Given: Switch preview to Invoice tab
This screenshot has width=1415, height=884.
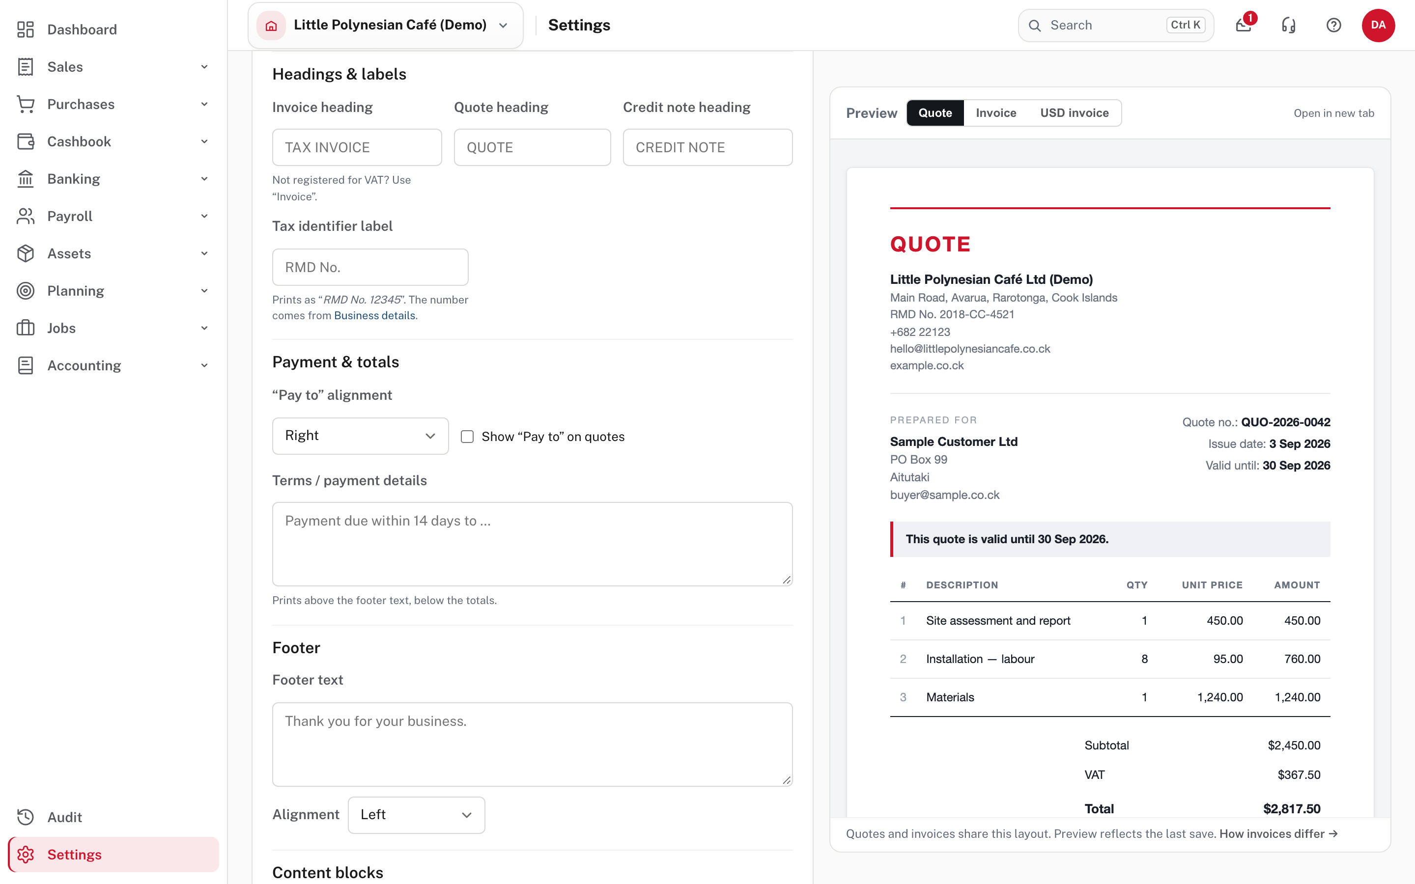Looking at the screenshot, I should tap(996, 113).
